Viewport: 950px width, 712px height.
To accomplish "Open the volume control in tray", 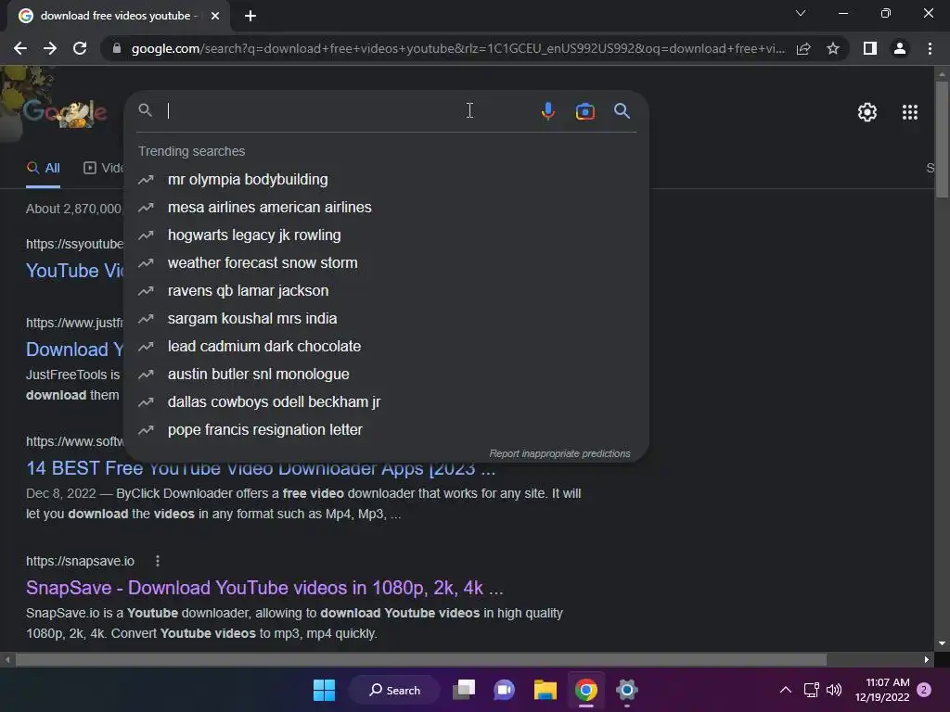I will (834, 690).
